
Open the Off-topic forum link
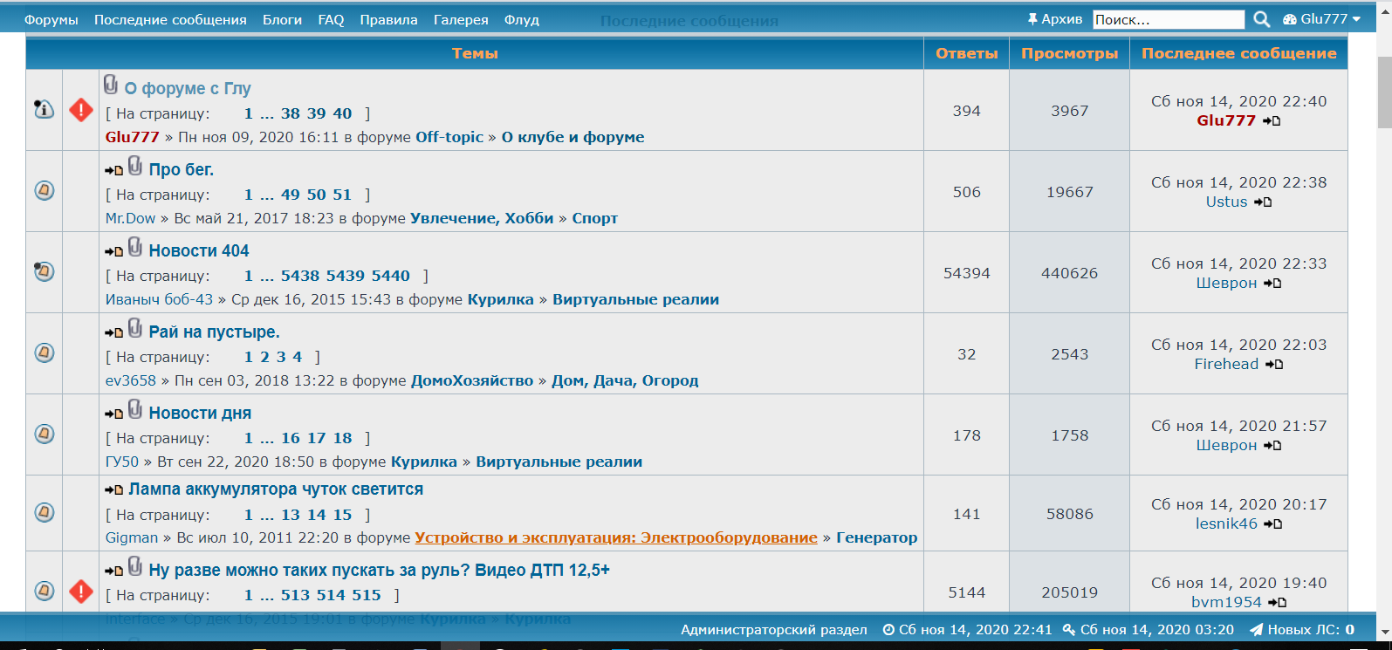[449, 137]
